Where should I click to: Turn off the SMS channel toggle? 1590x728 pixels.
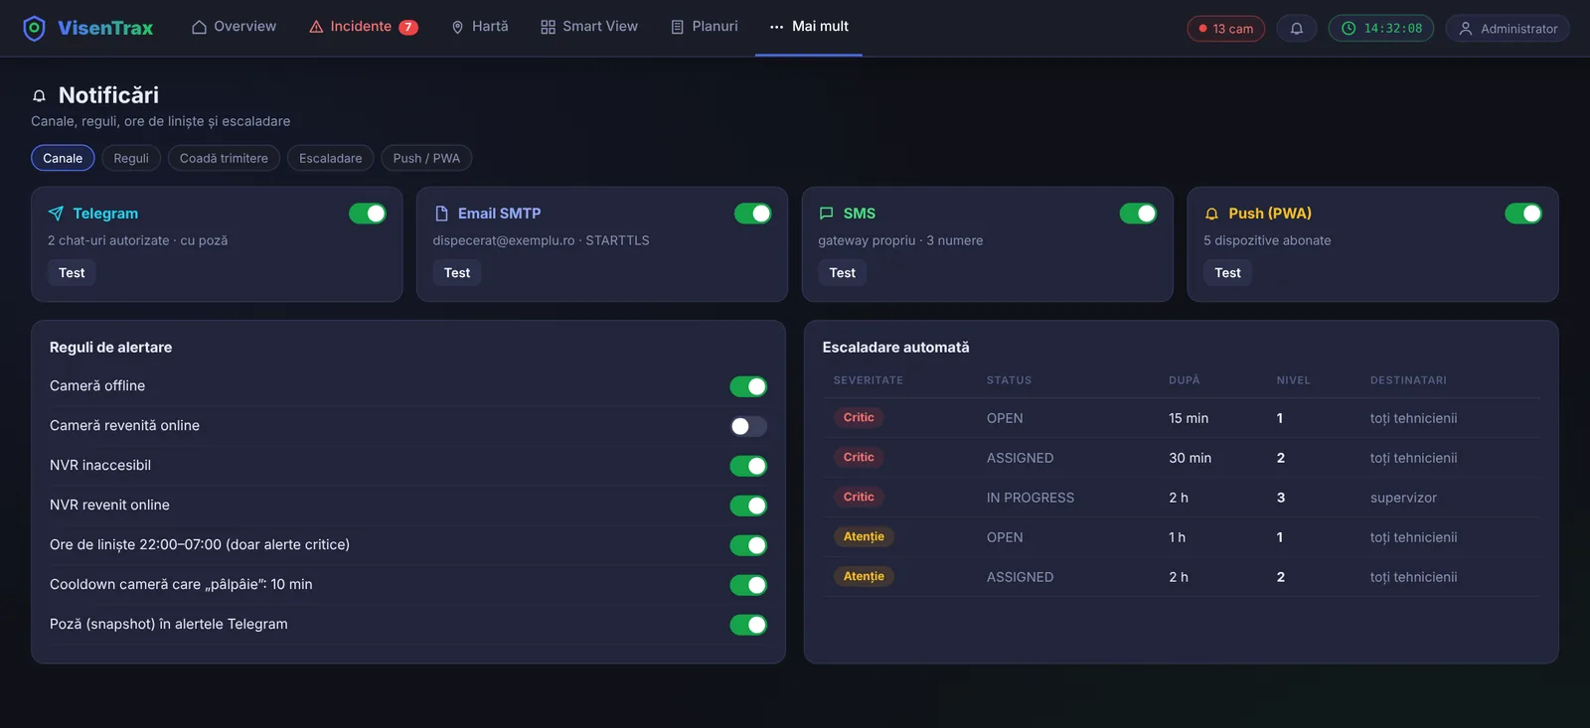pyautogui.click(x=1138, y=214)
